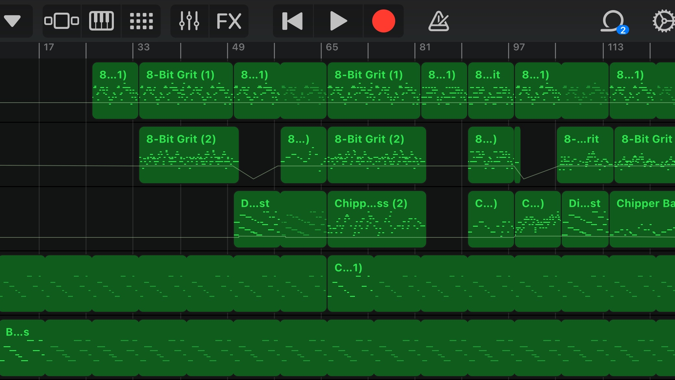Switch to Tracks view button
The image size is (675, 380).
(x=61, y=21)
